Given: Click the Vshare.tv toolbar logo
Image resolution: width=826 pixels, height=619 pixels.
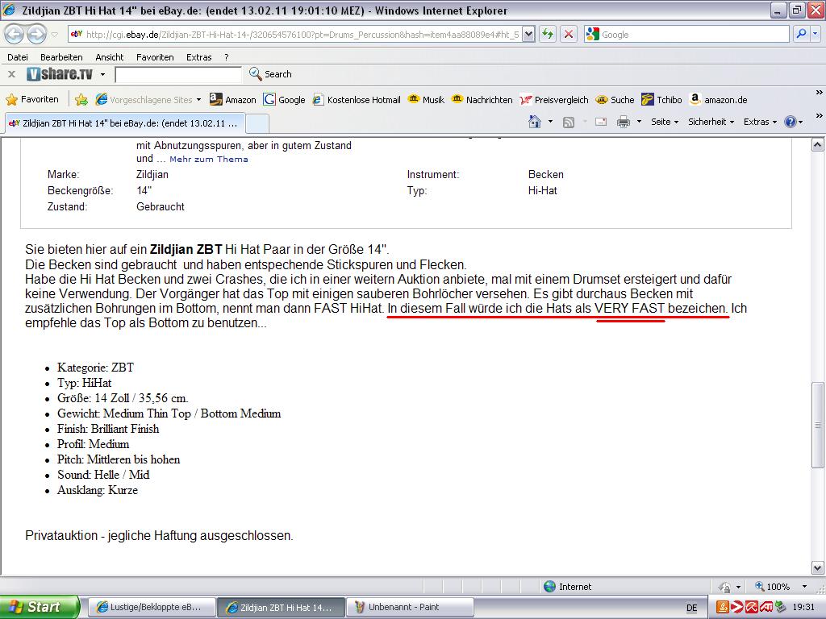Looking at the screenshot, I should [x=60, y=74].
